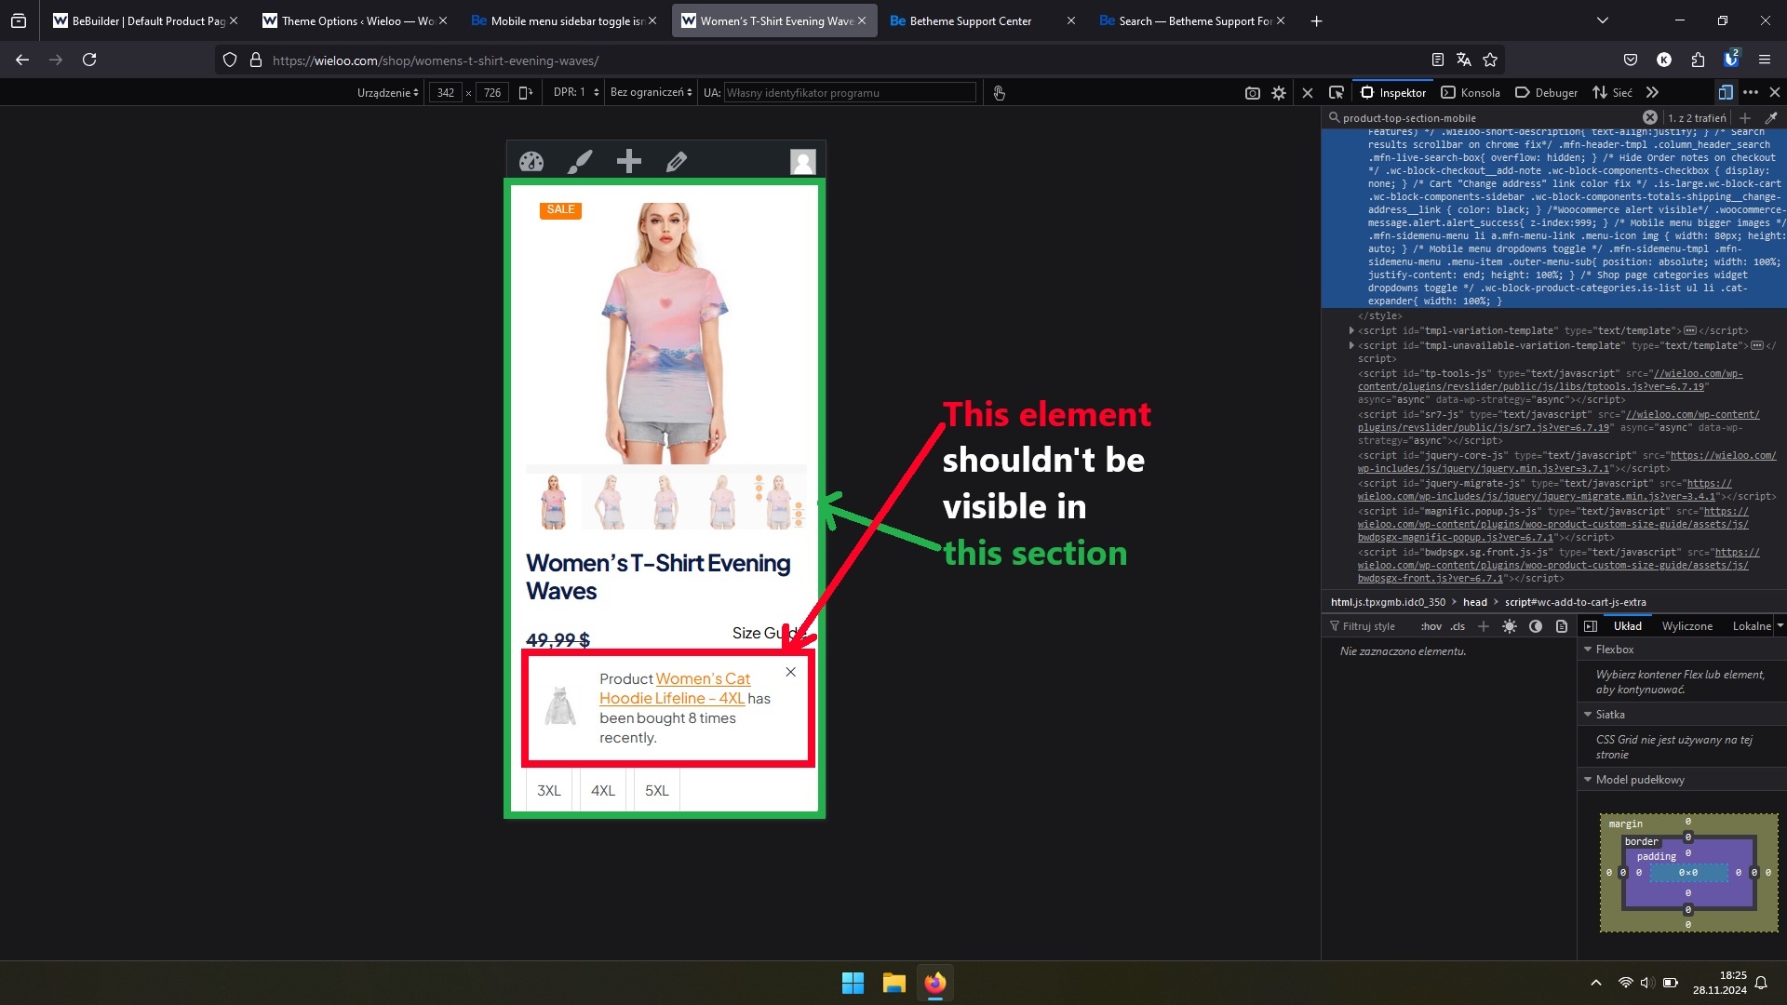1787x1005 pixels.
Task: Expand the tmpl-unavailable-variation-template script node
Action: tap(1351, 345)
